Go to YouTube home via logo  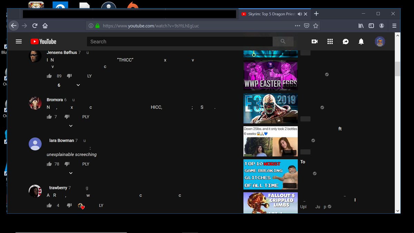pos(43,41)
